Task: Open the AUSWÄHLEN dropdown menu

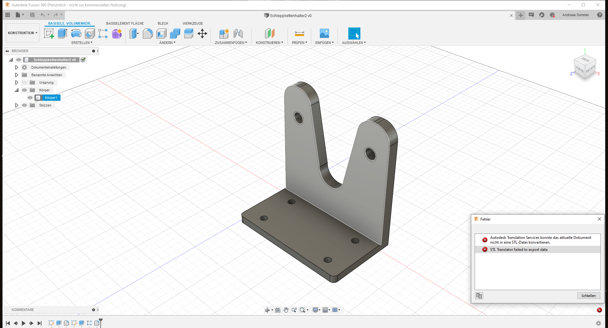Action: [354, 43]
